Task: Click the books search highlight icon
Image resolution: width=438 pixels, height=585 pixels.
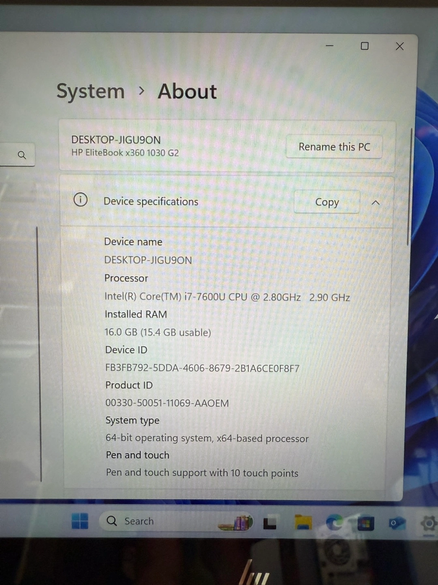Action: coord(237,522)
